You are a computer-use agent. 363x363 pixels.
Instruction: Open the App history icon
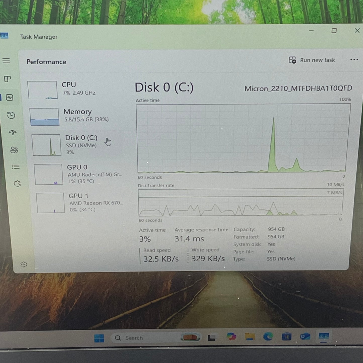tap(11, 115)
